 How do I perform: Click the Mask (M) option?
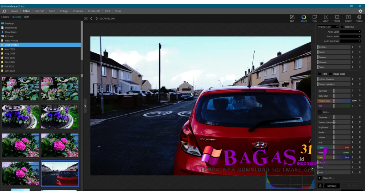coord(328,178)
